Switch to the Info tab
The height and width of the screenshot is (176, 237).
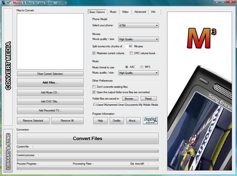pyautogui.click(x=153, y=12)
